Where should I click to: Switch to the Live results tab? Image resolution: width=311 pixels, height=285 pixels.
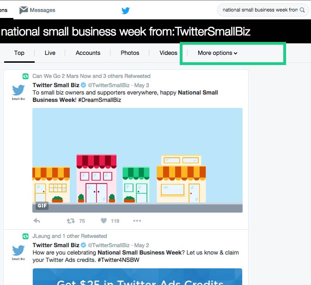coord(50,53)
